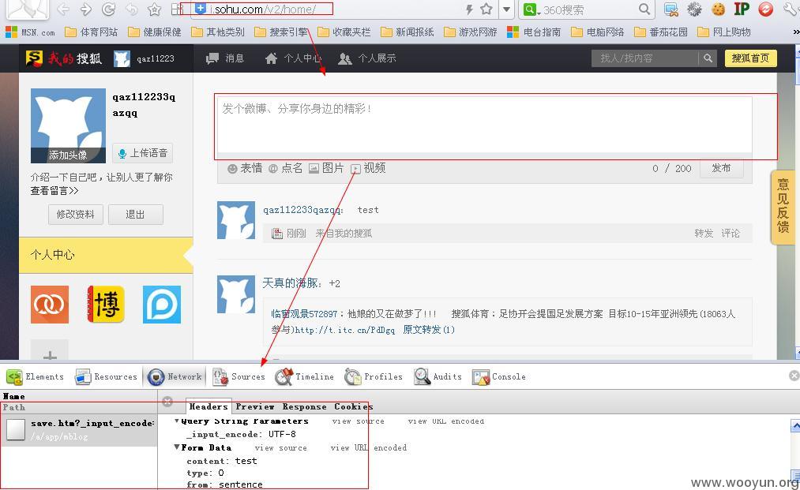Reload the page with refresh icon
The image size is (800, 490).
(108, 9)
